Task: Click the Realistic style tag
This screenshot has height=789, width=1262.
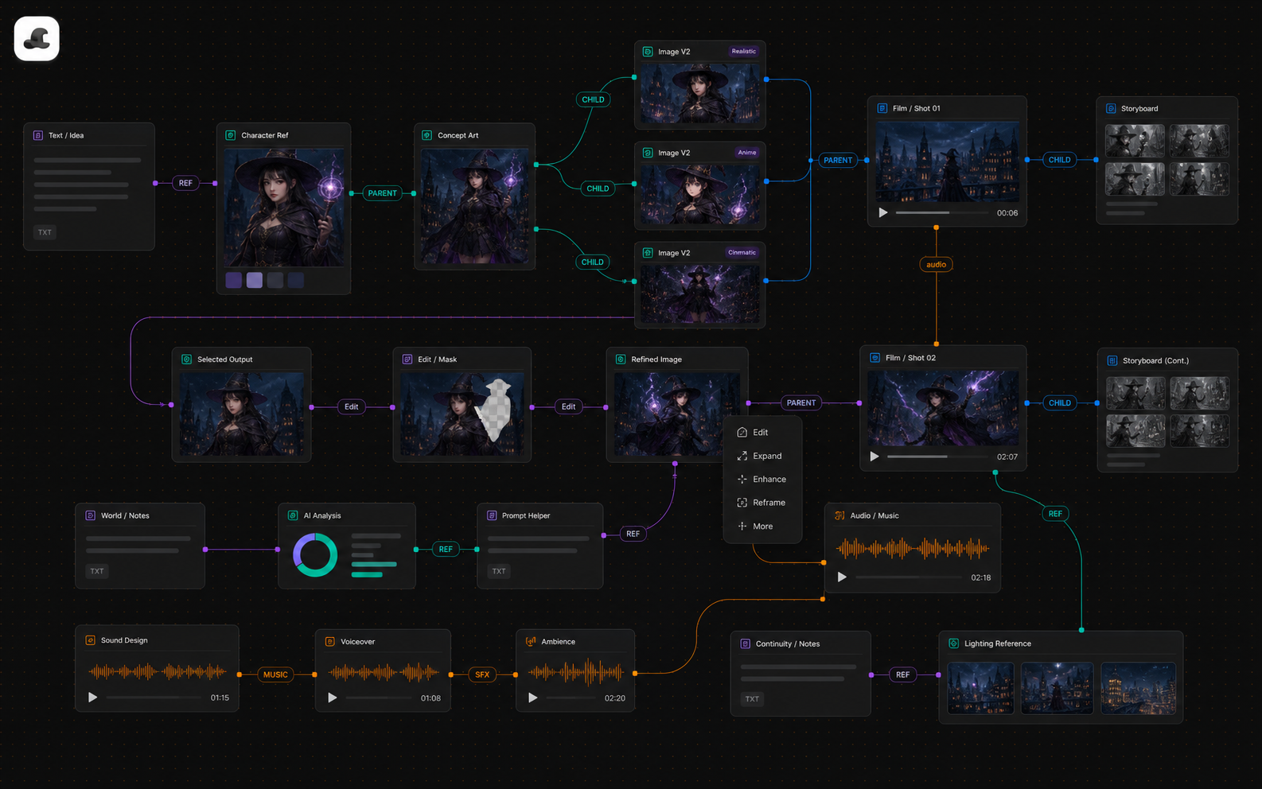Action: (x=744, y=51)
